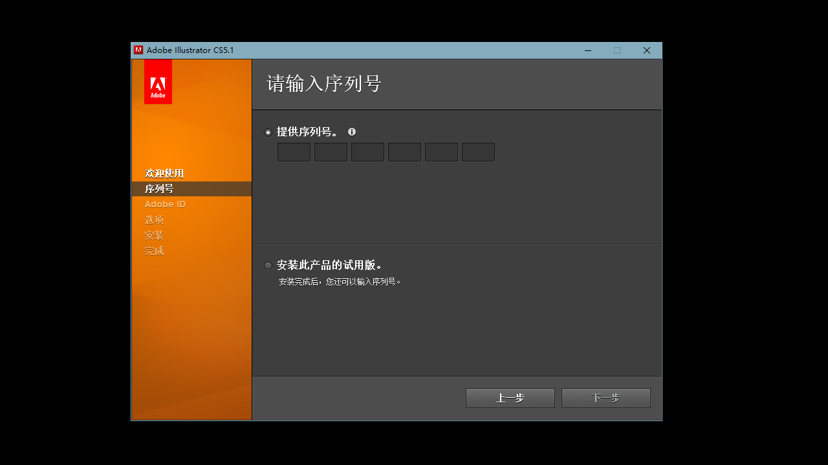828x465 pixels.
Task: Click the Adobe logo in the sidebar
Action: click(158, 81)
